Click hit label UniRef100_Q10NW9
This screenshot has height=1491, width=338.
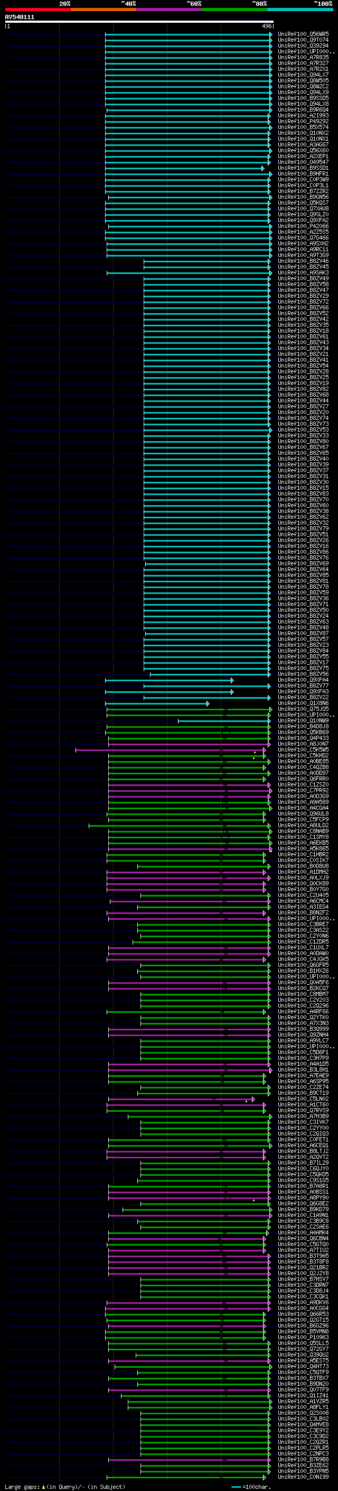pos(303,720)
